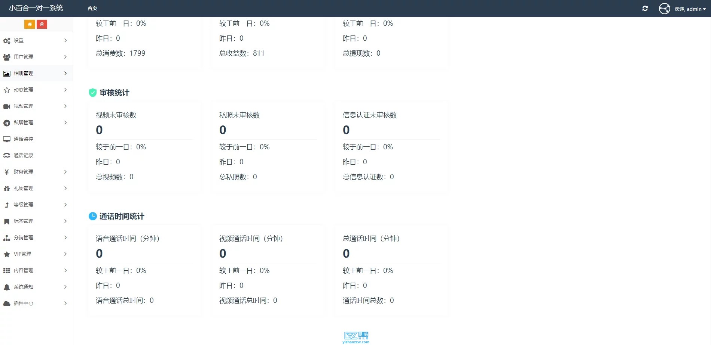Click the 通话记录 sidebar entry
The image size is (711, 345).
(22, 155)
